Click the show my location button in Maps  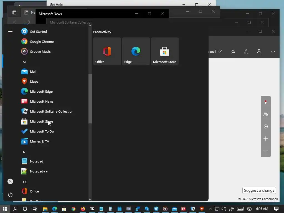(x=265, y=126)
